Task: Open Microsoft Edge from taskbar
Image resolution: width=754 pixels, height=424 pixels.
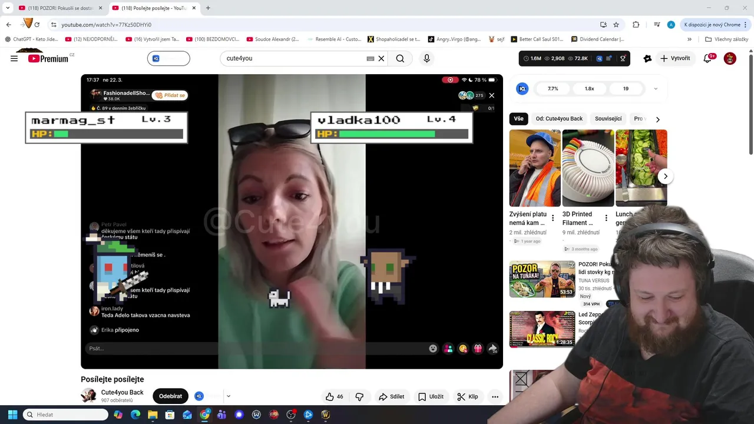Action: (135, 415)
